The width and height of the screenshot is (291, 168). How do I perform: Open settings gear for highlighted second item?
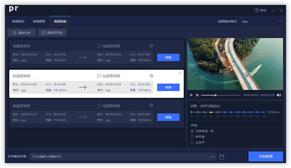[151, 76]
